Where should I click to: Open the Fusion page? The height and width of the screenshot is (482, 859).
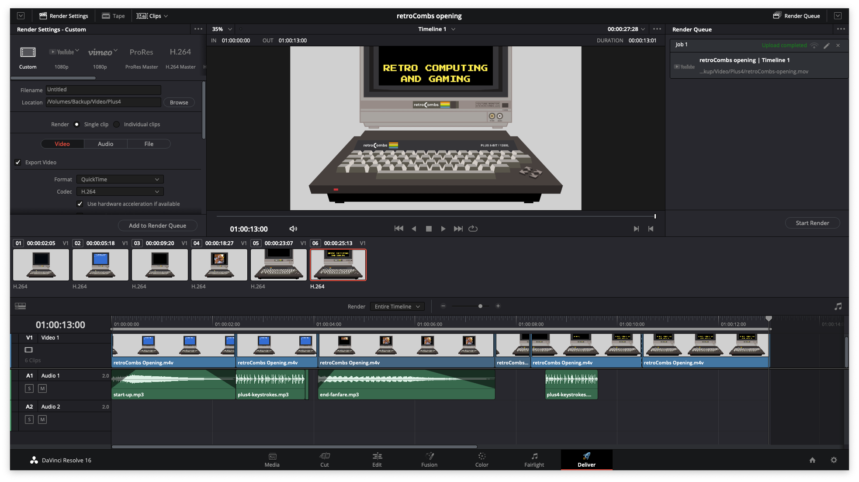click(x=429, y=460)
